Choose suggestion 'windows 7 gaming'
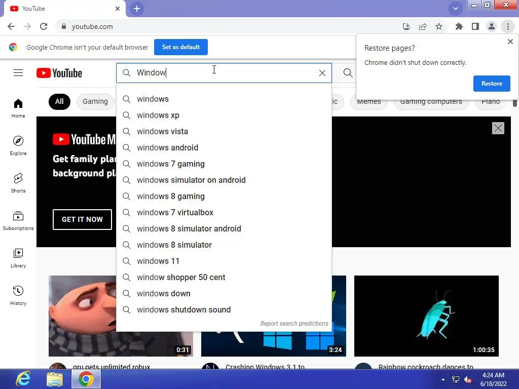The image size is (519, 389). tap(224, 164)
